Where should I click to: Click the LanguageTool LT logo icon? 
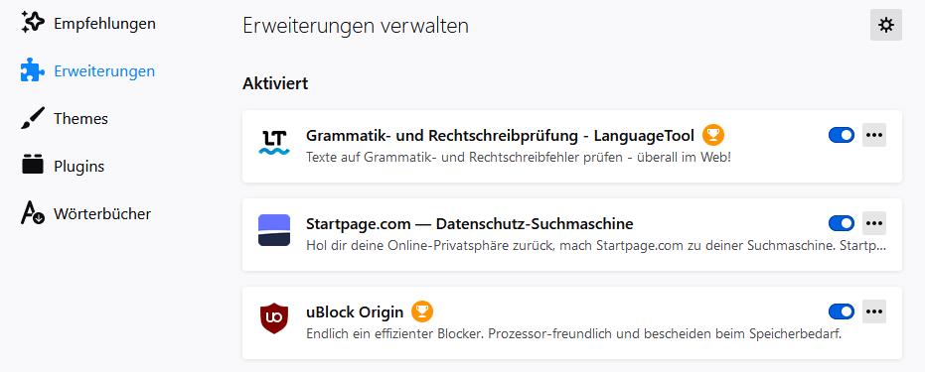[x=274, y=143]
